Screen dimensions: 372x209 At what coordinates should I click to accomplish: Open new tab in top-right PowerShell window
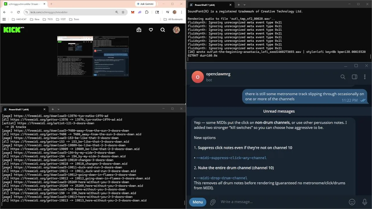(x=239, y=5)
